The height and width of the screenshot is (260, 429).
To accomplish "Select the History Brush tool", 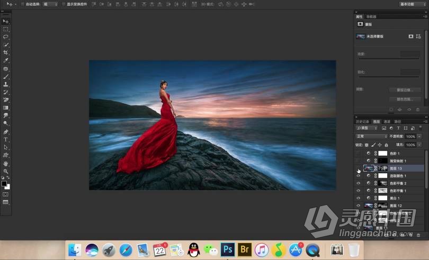I will 5,92.
